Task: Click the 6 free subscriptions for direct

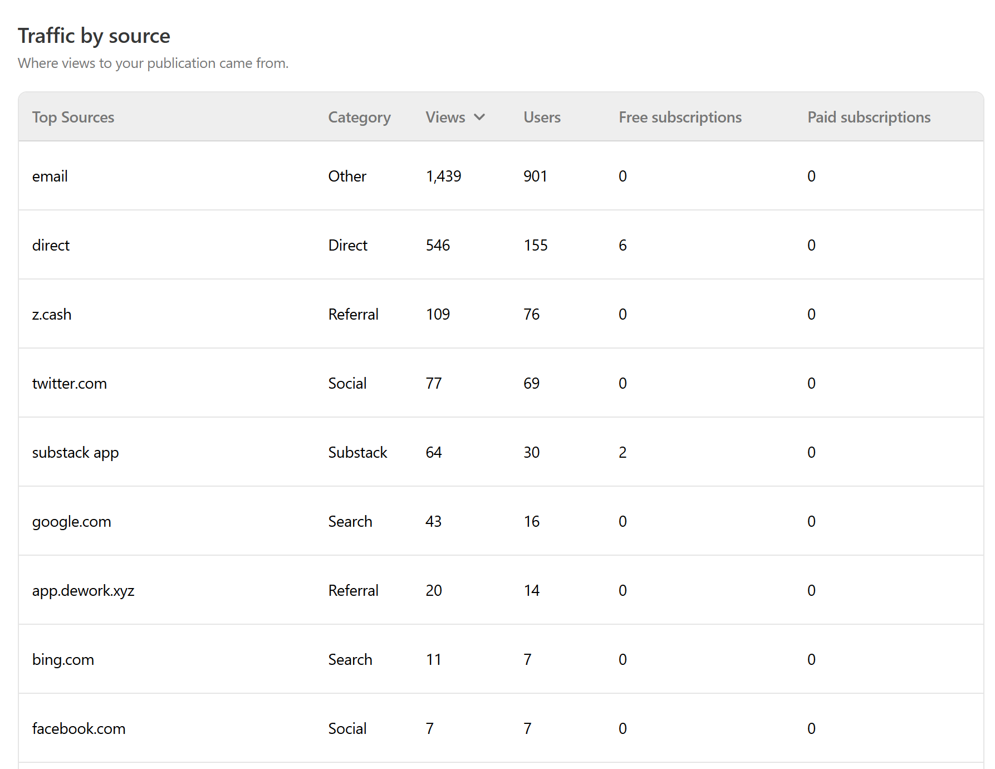Action: point(623,245)
